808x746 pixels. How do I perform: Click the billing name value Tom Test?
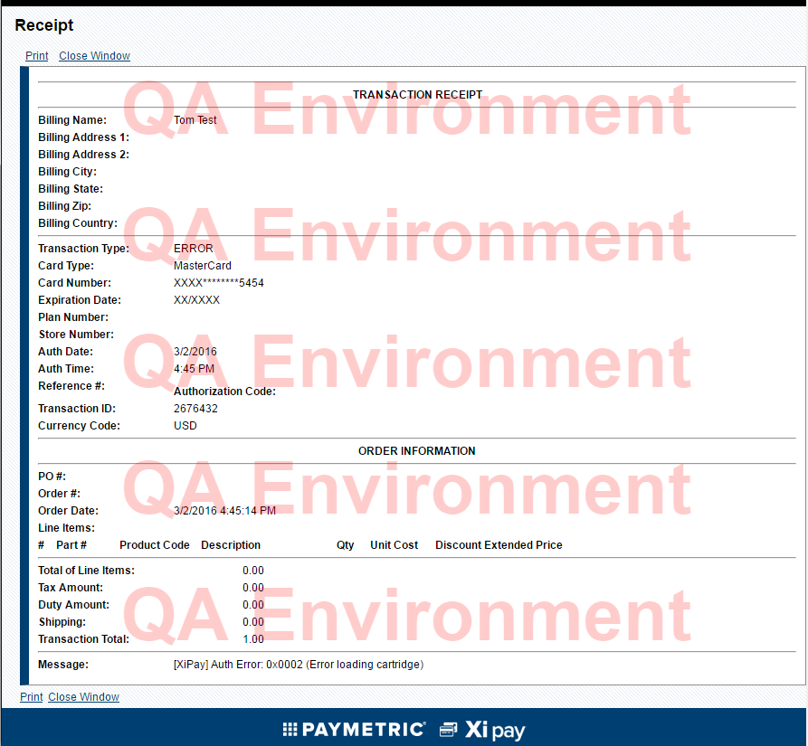click(195, 120)
